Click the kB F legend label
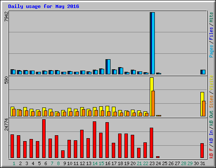 [x=211, y=153]
